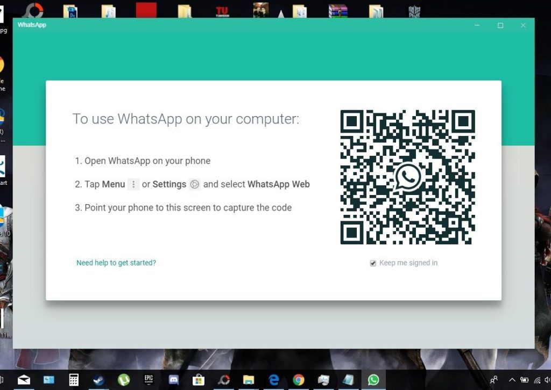
Task: Click the battery icon in system tray
Action: [x=524, y=380]
